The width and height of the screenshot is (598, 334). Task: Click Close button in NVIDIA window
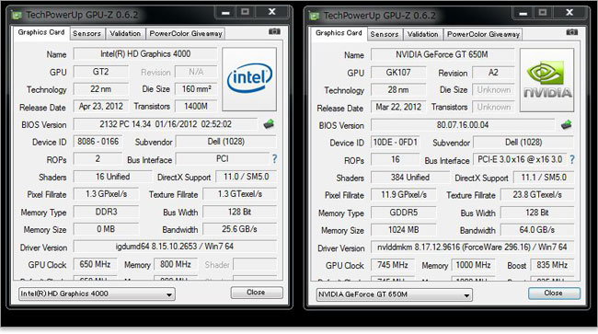click(x=554, y=294)
